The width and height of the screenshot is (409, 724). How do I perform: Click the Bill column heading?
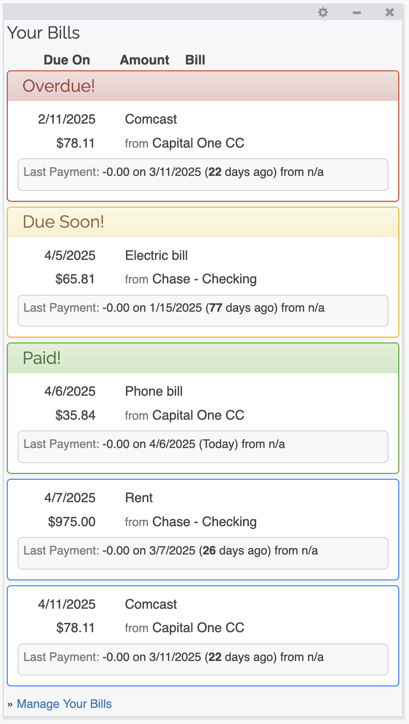pos(195,60)
